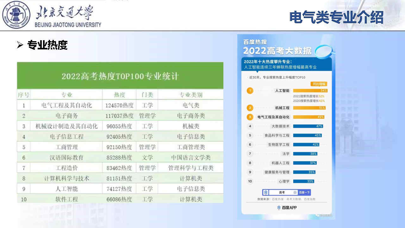Click the 2022高考热度TOP100专业统计 green table title
Screen dimensions: 405x228
tap(120, 76)
